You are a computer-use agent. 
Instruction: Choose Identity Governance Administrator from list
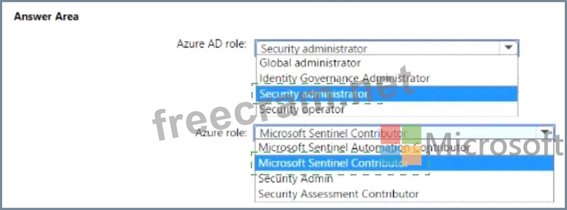344,78
